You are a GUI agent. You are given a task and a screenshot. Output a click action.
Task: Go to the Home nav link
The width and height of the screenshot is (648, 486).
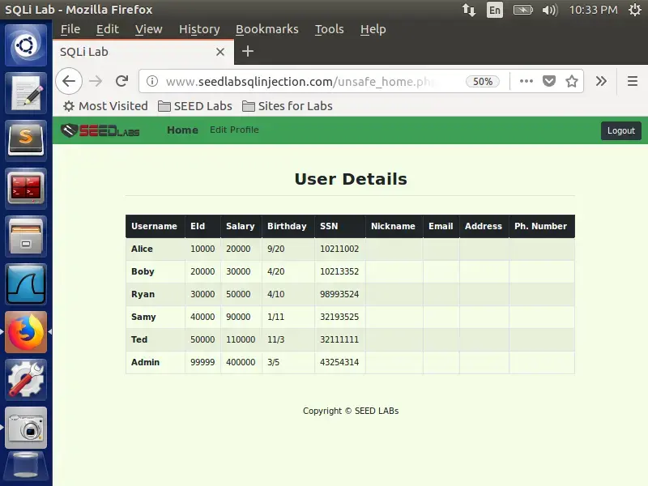[182, 130]
